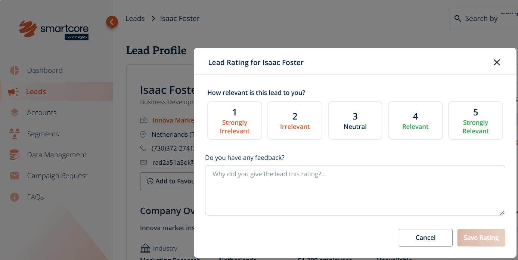Cancel the lead rating dialog
The width and height of the screenshot is (518, 260).
click(425, 238)
